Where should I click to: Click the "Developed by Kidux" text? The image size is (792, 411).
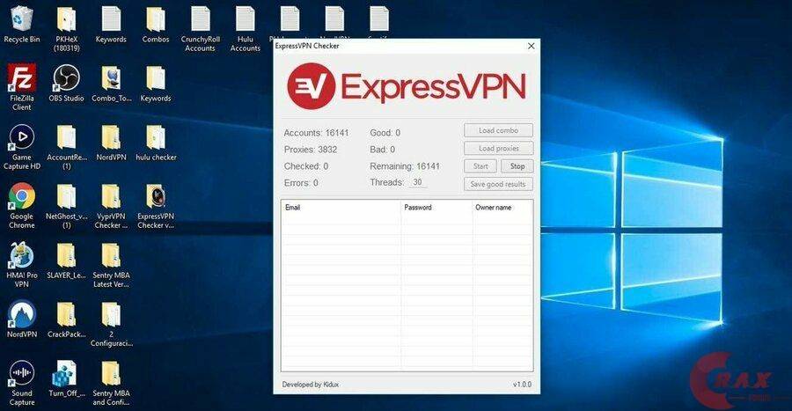[x=310, y=385]
